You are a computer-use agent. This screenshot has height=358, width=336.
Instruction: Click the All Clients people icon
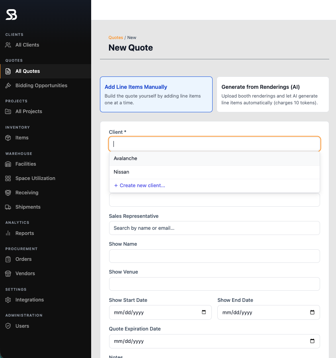8,45
